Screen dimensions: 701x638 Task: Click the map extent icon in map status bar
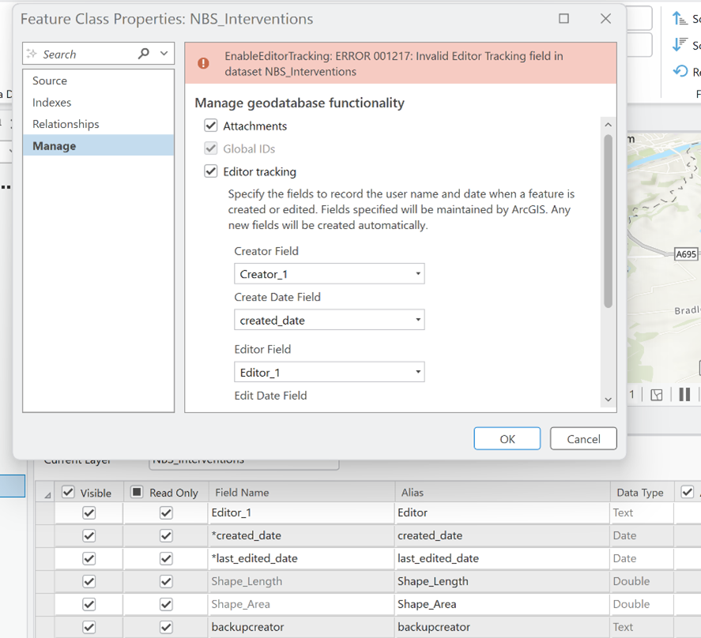pyautogui.click(x=657, y=394)
